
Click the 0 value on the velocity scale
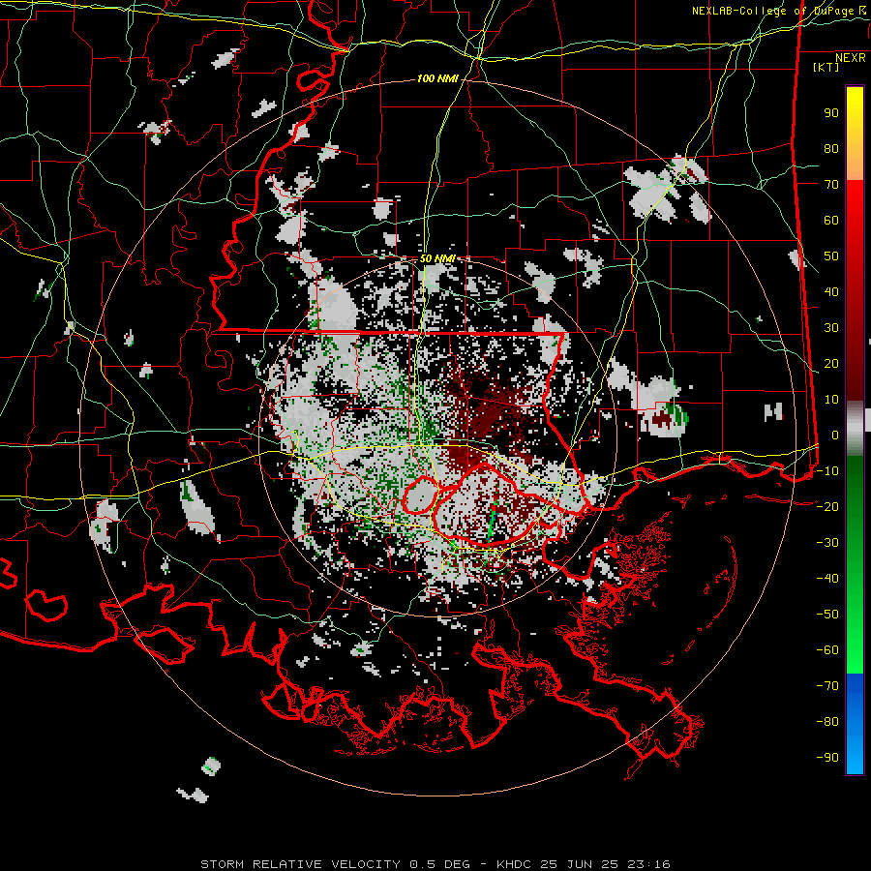(x=835, y=435)
